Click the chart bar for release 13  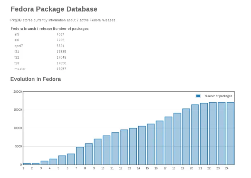pos(133,146)
